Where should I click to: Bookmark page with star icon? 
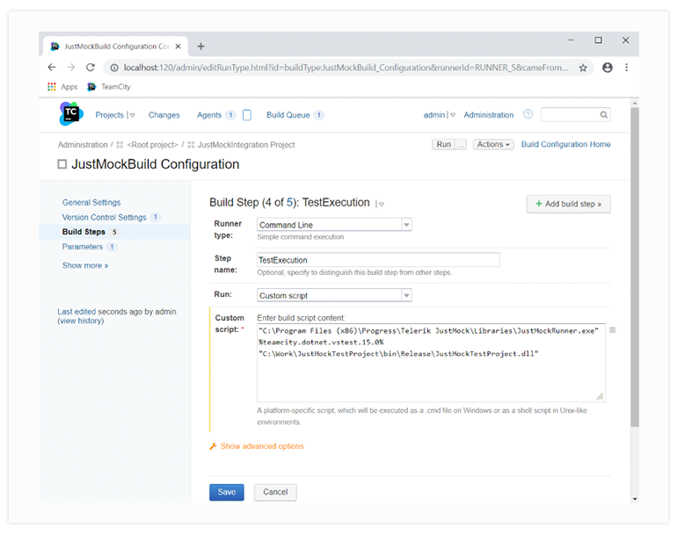(583, 68)
